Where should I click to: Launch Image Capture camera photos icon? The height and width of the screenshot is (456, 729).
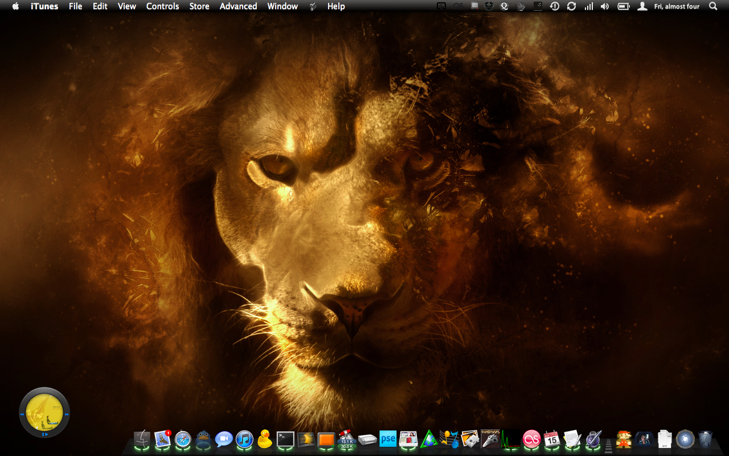point(470,439)
